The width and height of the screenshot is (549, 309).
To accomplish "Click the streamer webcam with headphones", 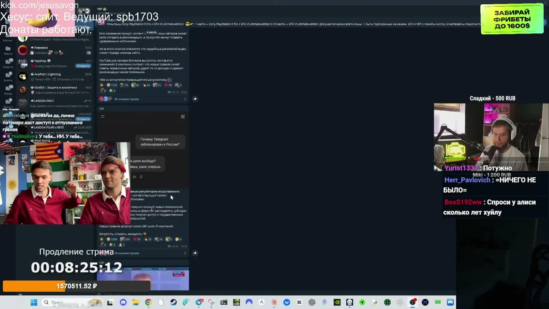I will click(x=491, y=137).
